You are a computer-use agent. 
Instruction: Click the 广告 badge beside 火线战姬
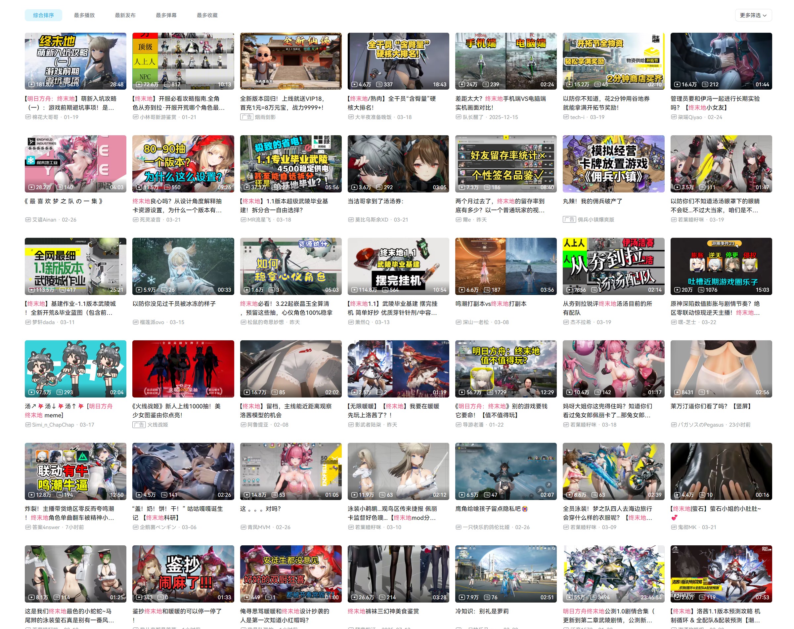[139, 425]
